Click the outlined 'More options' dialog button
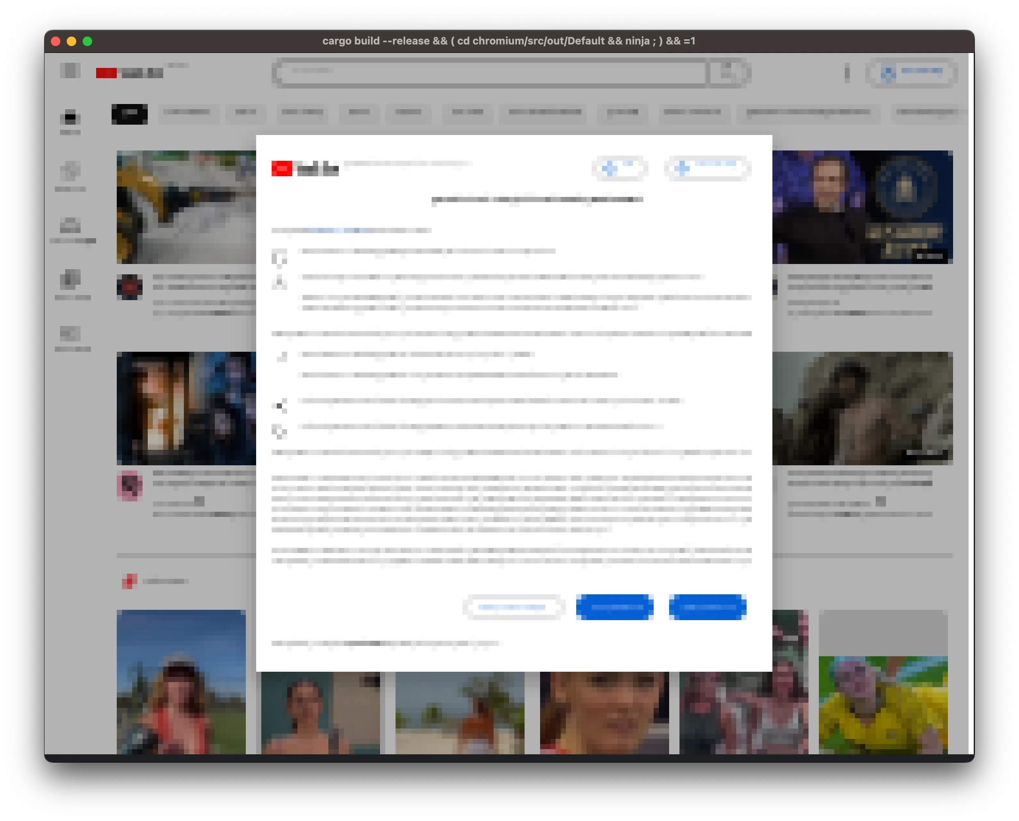 [513, 607]
